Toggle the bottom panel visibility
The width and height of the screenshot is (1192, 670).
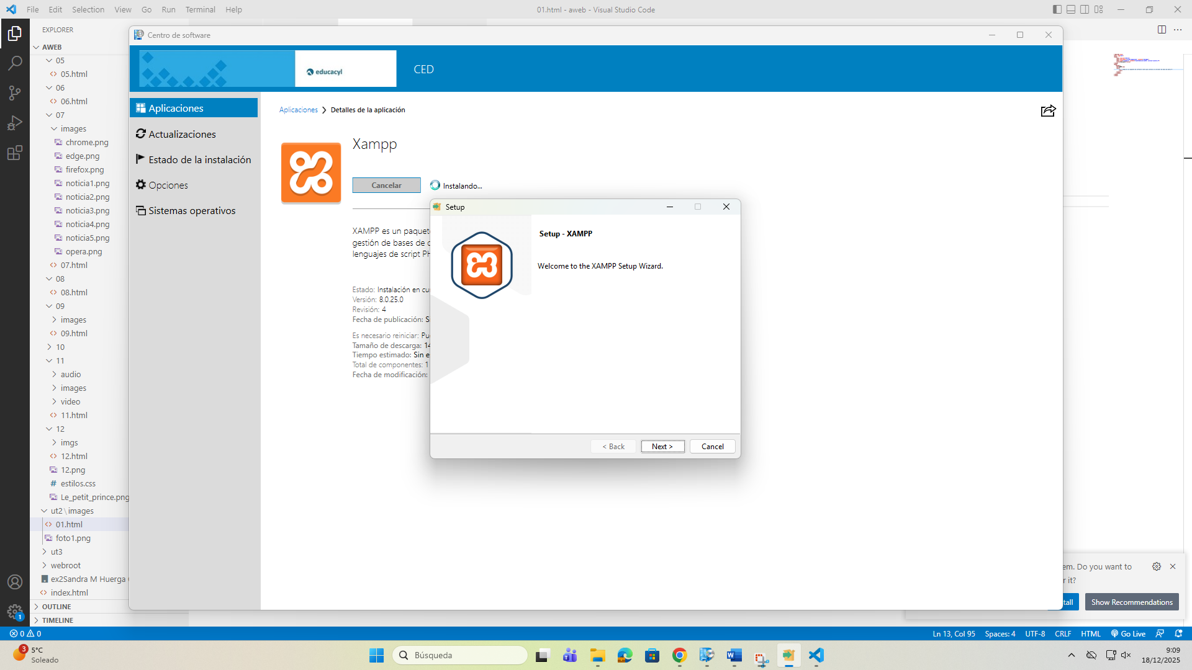coord(1071,9)
